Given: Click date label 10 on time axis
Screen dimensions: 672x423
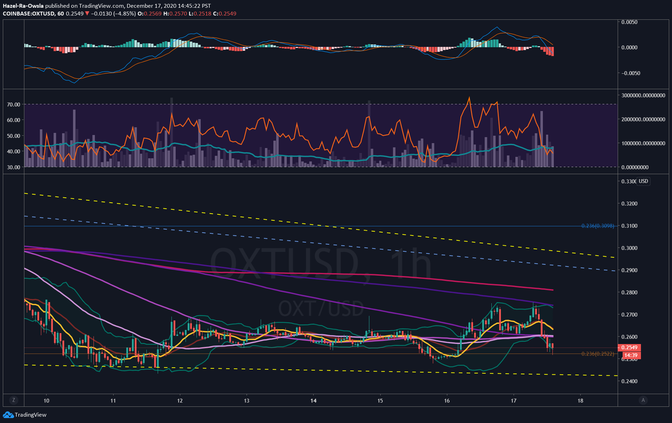Looking at the screenshot, I should click(x=46, y=400).
